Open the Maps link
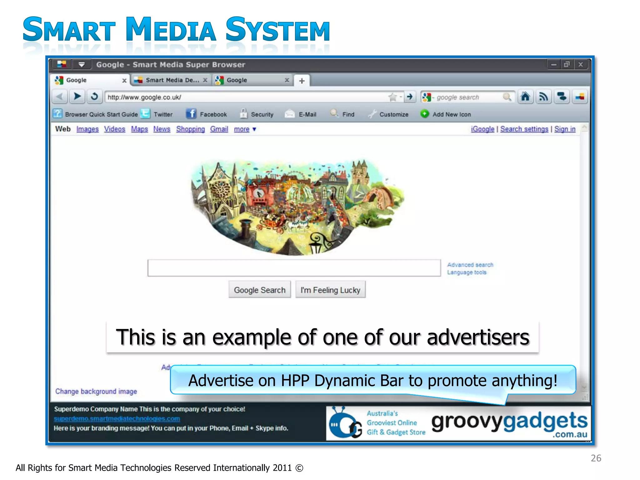 coord(139,129)
